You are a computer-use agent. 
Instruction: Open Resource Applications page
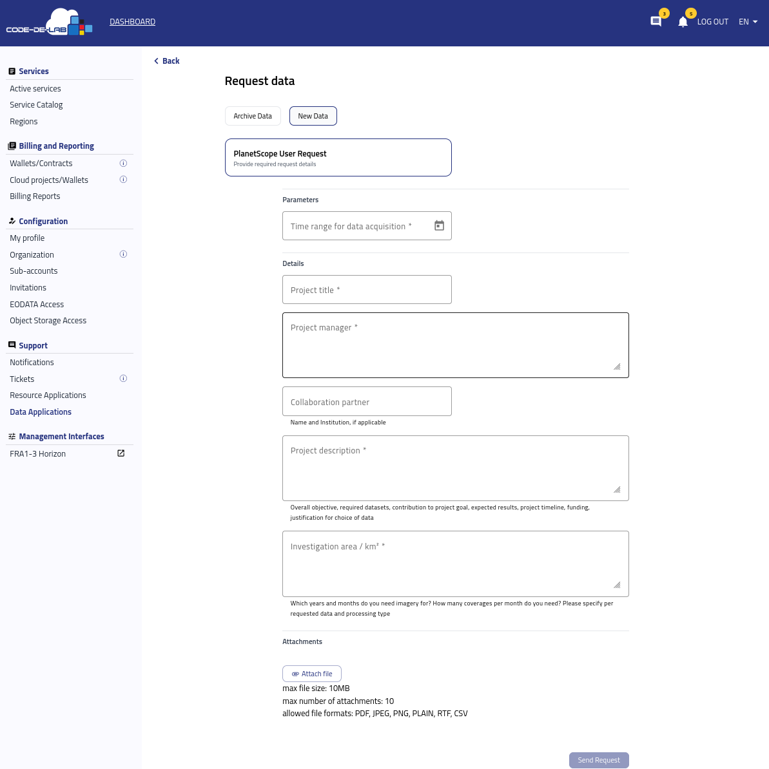[48, 395]
